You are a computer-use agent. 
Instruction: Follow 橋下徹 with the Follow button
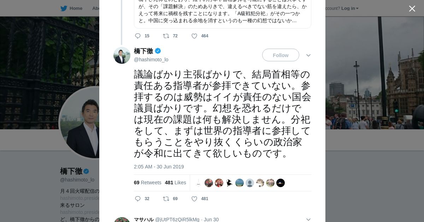coord(281,55)
